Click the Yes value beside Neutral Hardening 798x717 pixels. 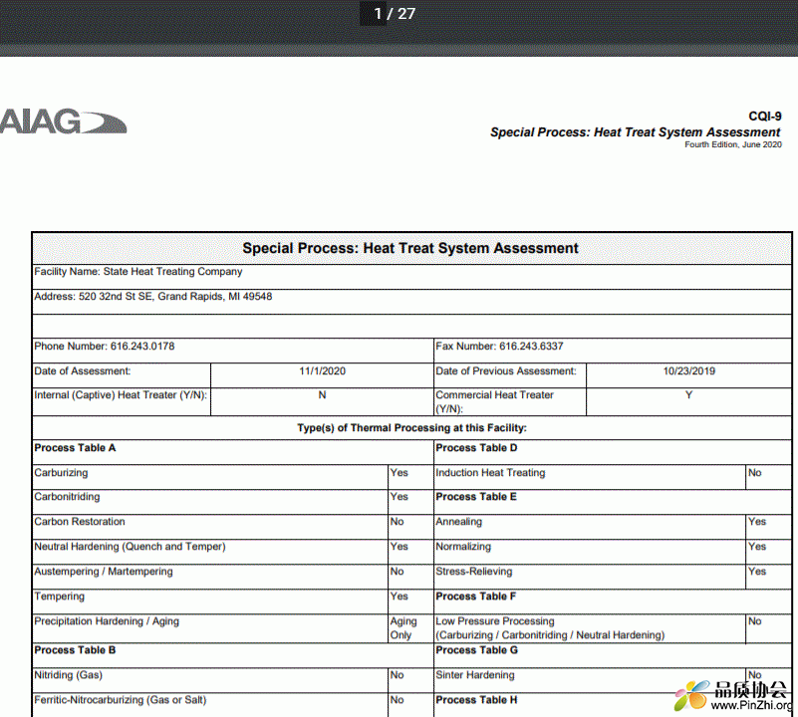(399, 547)
